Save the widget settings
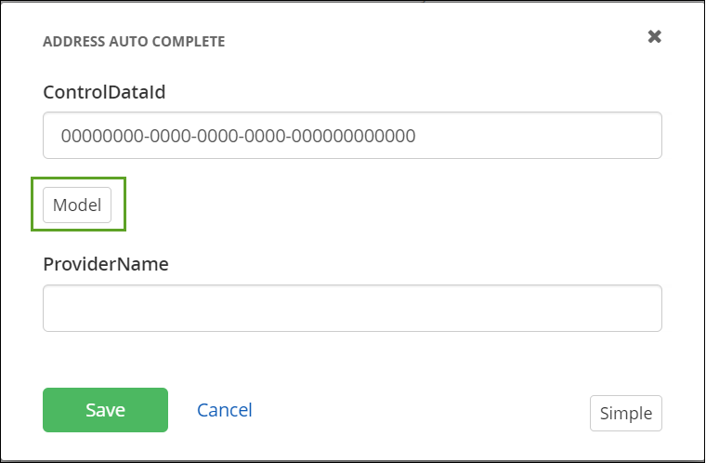This screenshot has height=463, width=706. pyautogui.click(x=105, y=410)
